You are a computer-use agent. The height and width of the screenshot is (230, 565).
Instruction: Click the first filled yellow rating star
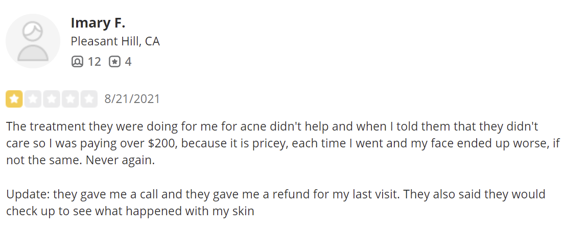14,99
